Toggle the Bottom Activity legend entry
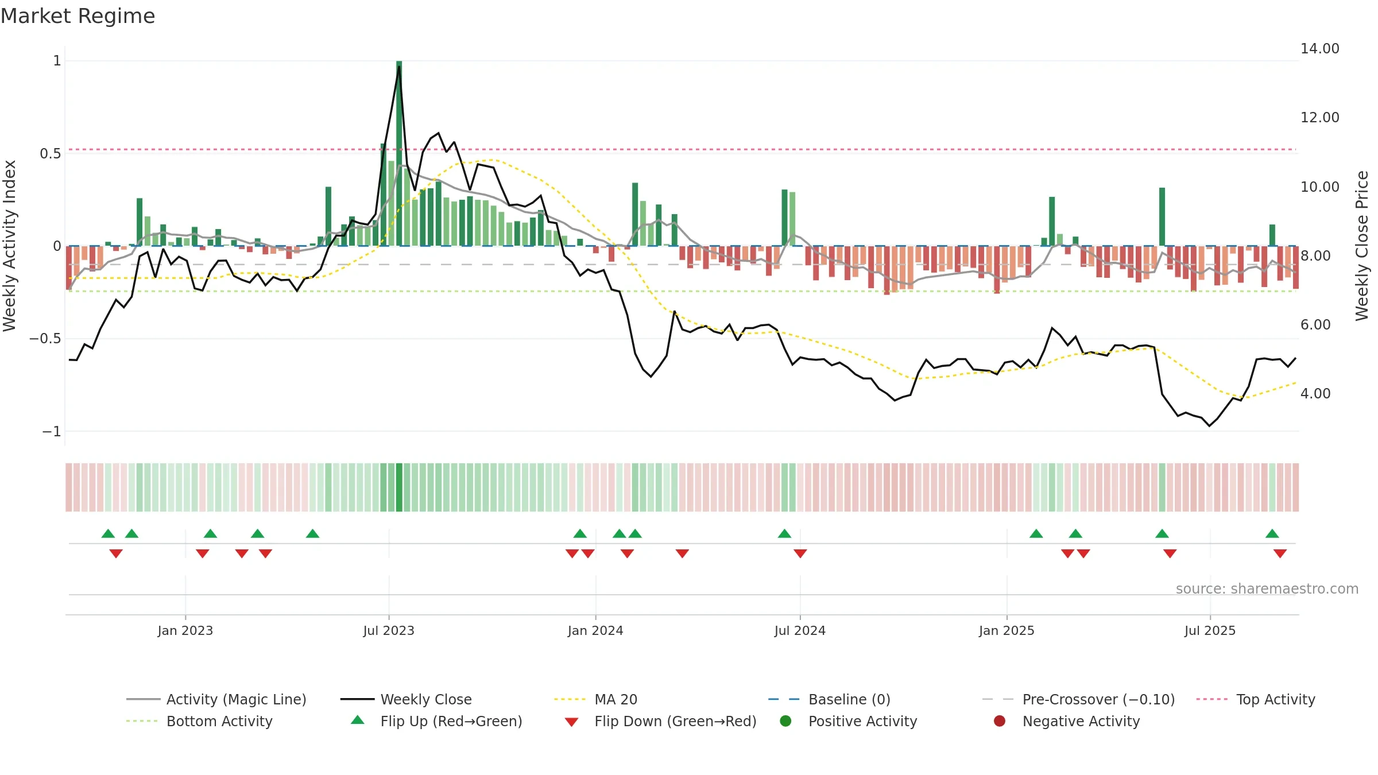 tap(199, 721)
